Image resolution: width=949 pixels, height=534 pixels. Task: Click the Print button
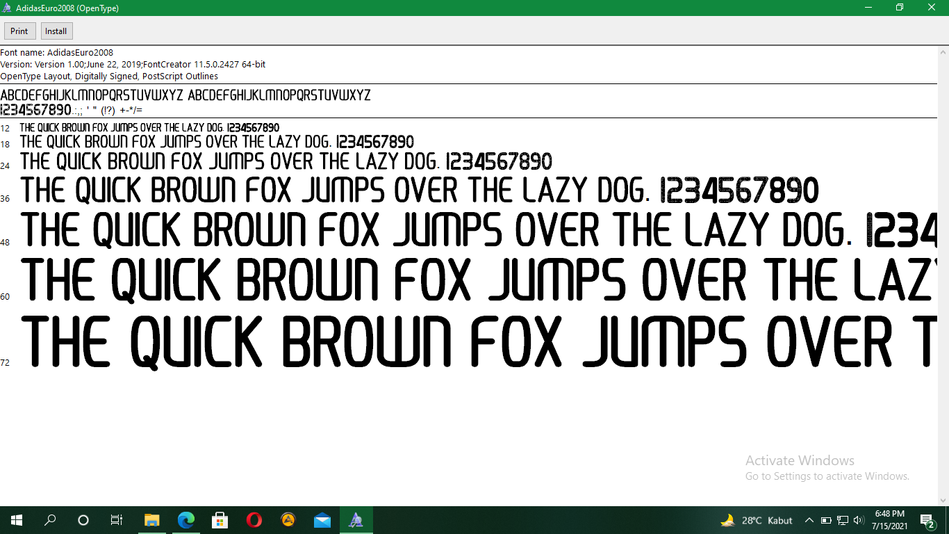tap(19, 31)
